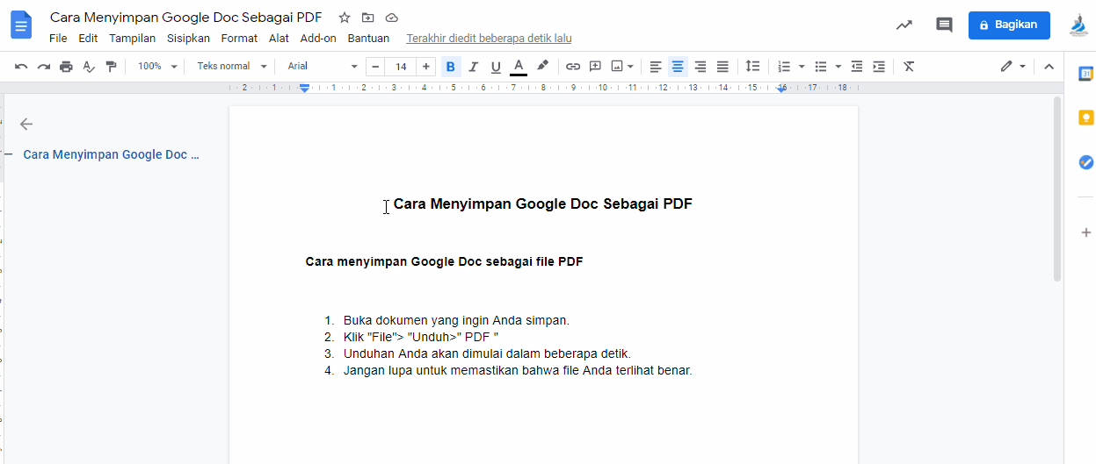
Task: Click the vertical document scrollbar
Action: point(1057,189)
